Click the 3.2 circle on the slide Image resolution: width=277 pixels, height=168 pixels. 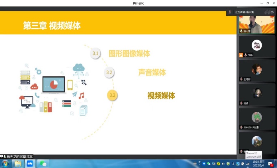point(109,72)
